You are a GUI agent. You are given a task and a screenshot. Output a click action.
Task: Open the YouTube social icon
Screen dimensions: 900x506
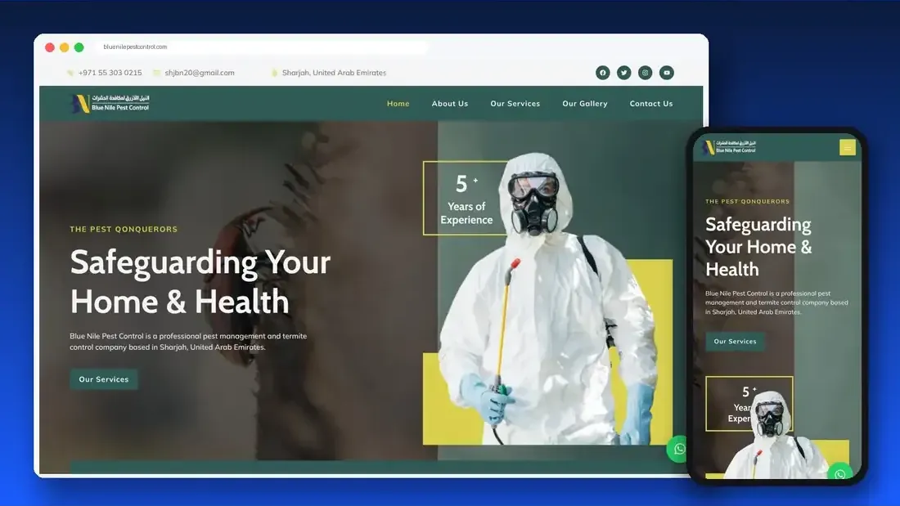coord(666,73)
